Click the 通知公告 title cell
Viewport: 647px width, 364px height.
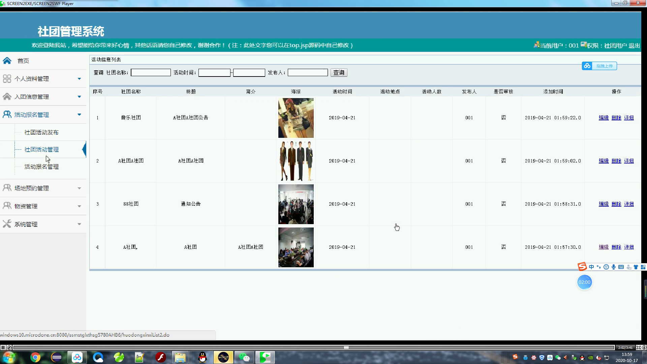(191, 204)
